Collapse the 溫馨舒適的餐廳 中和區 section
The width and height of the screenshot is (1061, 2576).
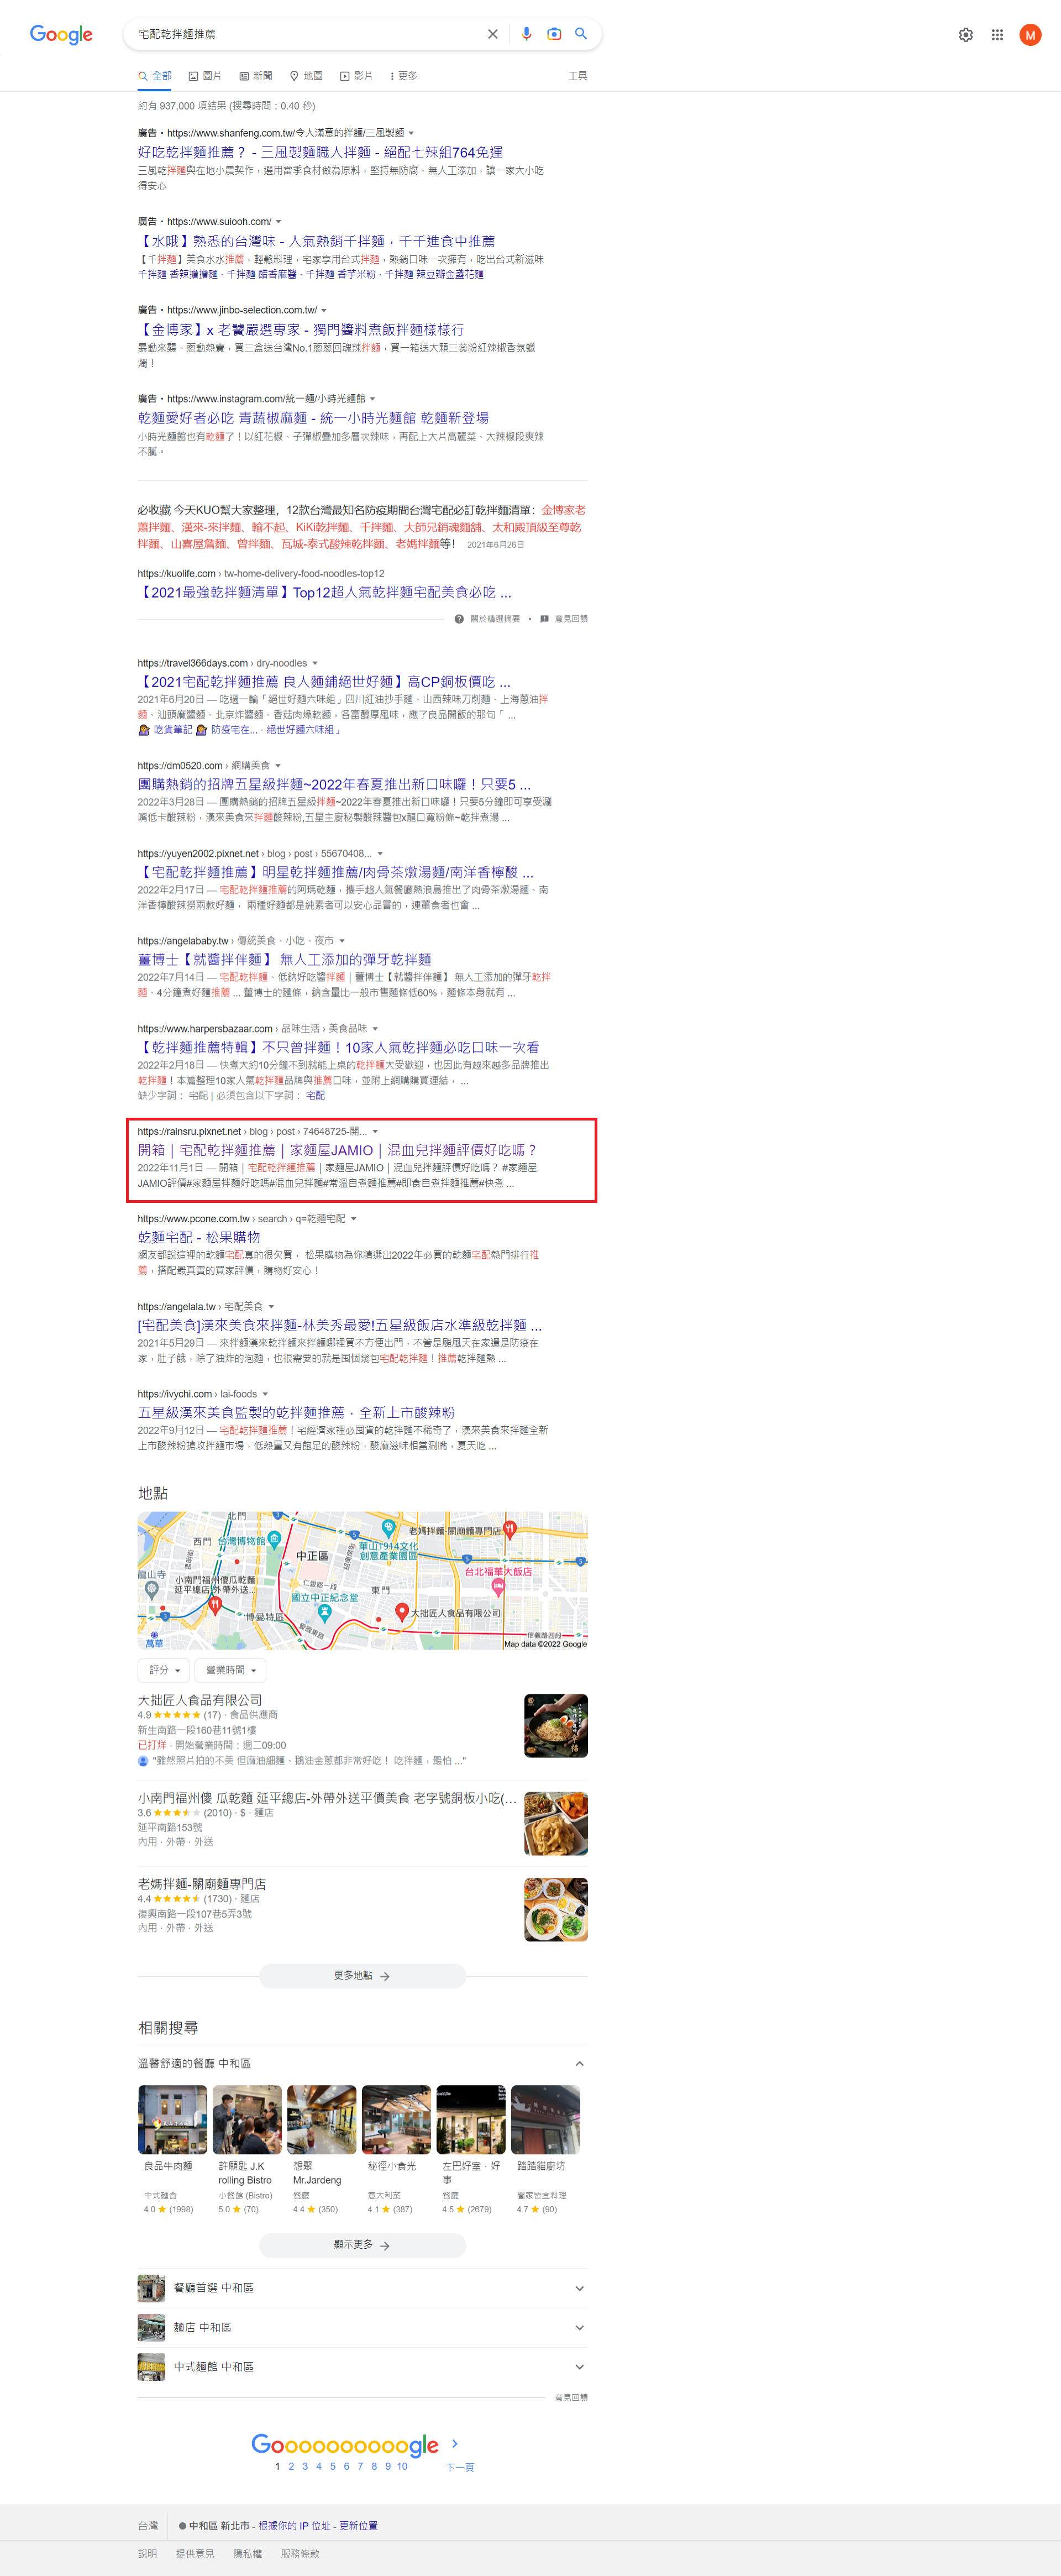pos(580,2064)
